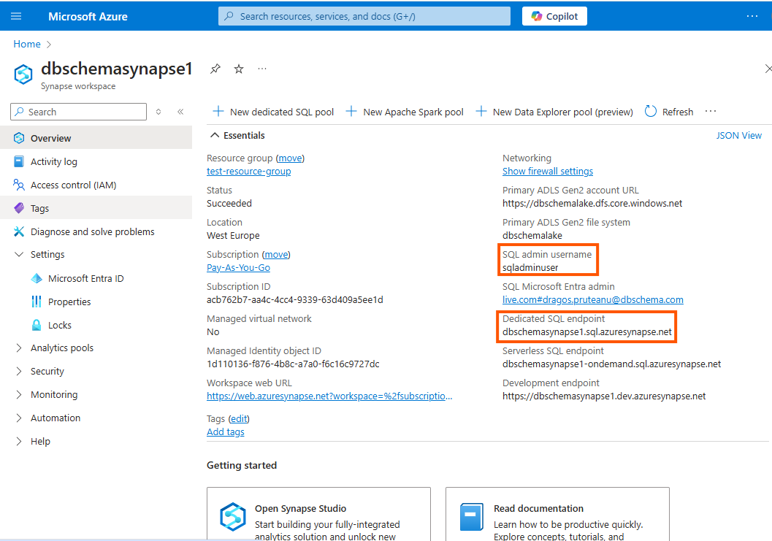The height and width of the screenshot is (541, 772).
Task: Create a New dedicated SQL pool
Action: click(x=273, y=112)
